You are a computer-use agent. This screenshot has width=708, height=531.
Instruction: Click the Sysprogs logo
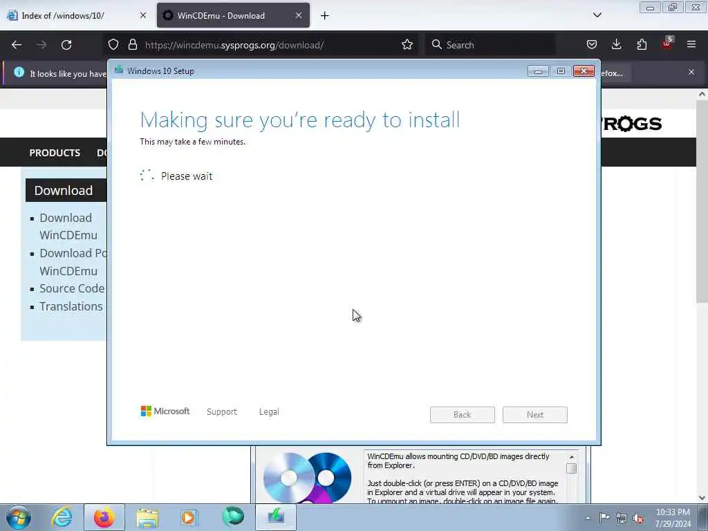(632, 124)
